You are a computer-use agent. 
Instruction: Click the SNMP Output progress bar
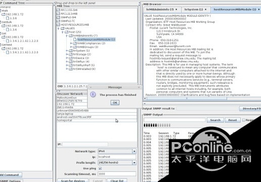pos(157,125)
